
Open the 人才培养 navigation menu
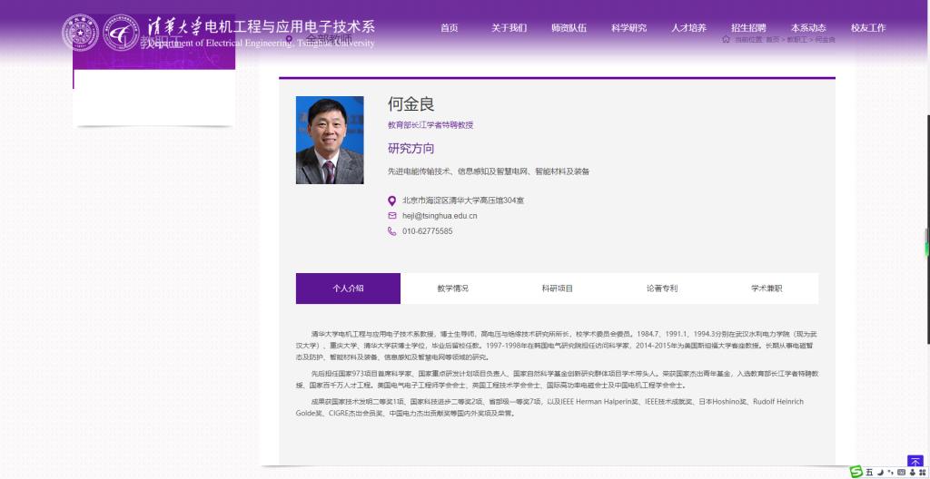pos(688,28)
